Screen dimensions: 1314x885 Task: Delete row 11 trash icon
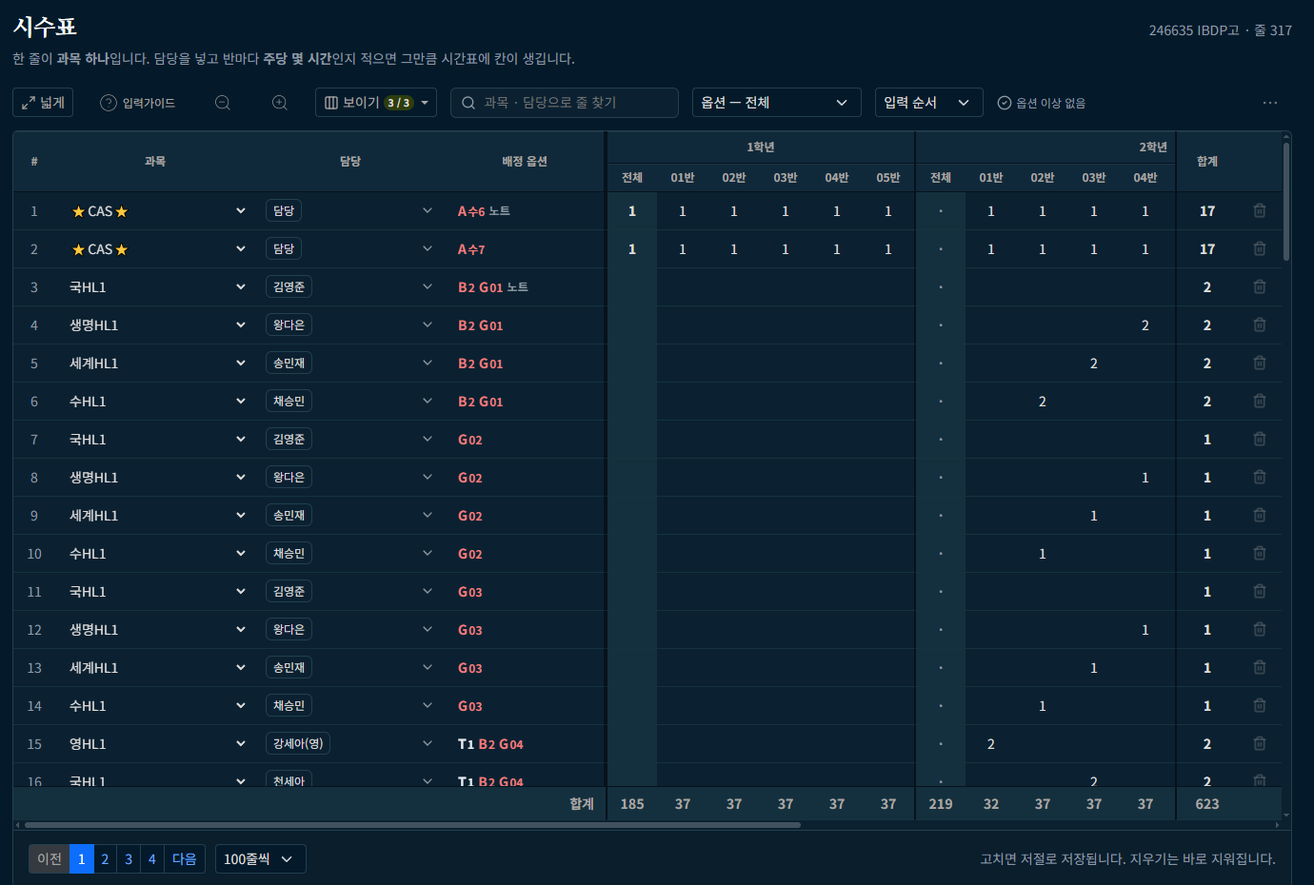click(1260, 592)
